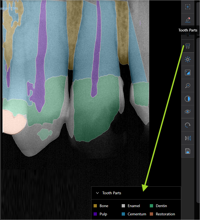This screenshot has height=220, width=200.
Task: Toggle the Tooth Parts tooth icon
Action: (188, 46)
